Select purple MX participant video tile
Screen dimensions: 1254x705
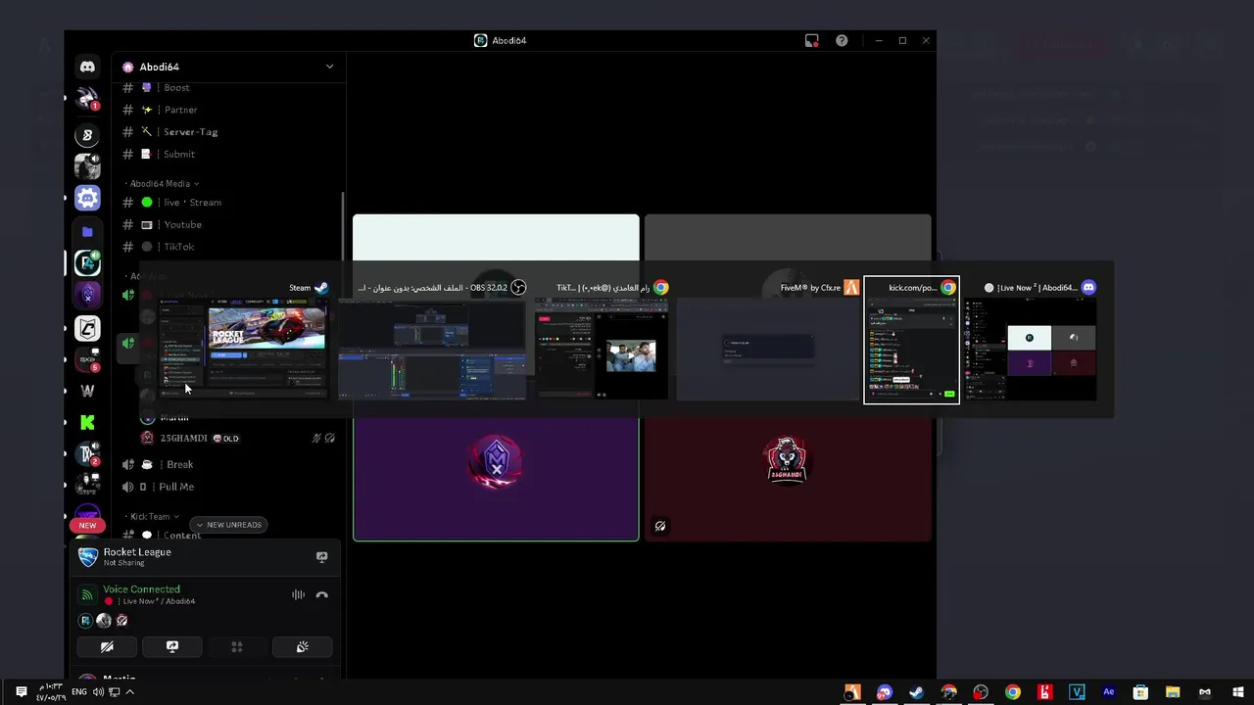tap(496, 479)
